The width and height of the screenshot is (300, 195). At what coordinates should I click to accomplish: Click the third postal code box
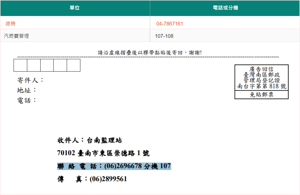tap(47, 65)
